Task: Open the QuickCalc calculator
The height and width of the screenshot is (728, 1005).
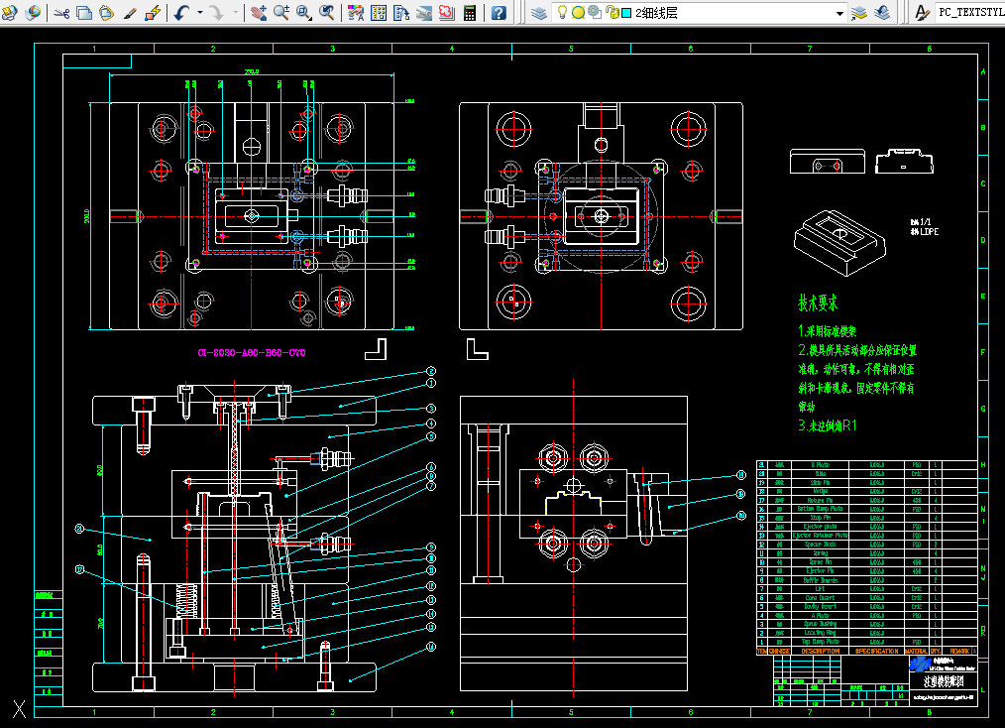Action: [470, 12]
